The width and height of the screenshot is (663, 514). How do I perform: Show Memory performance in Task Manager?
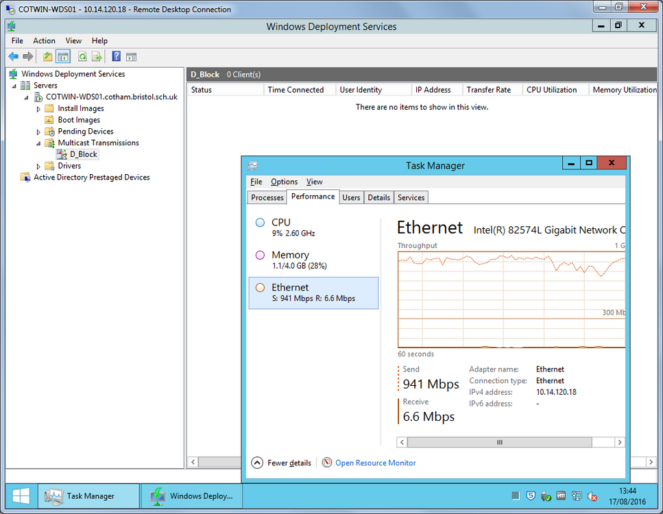pyautogui.click(x=313, y=260)
